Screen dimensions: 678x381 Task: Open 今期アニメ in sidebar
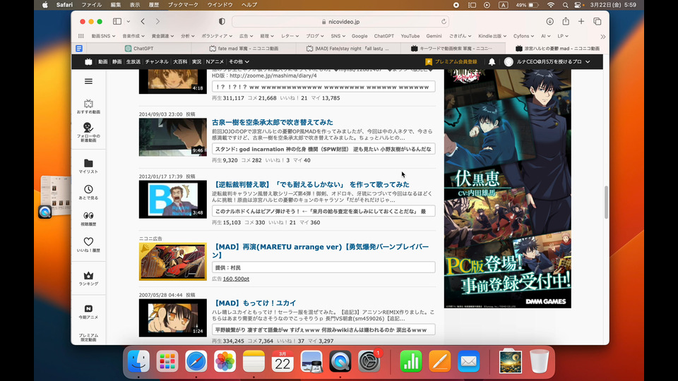(89, 311)
